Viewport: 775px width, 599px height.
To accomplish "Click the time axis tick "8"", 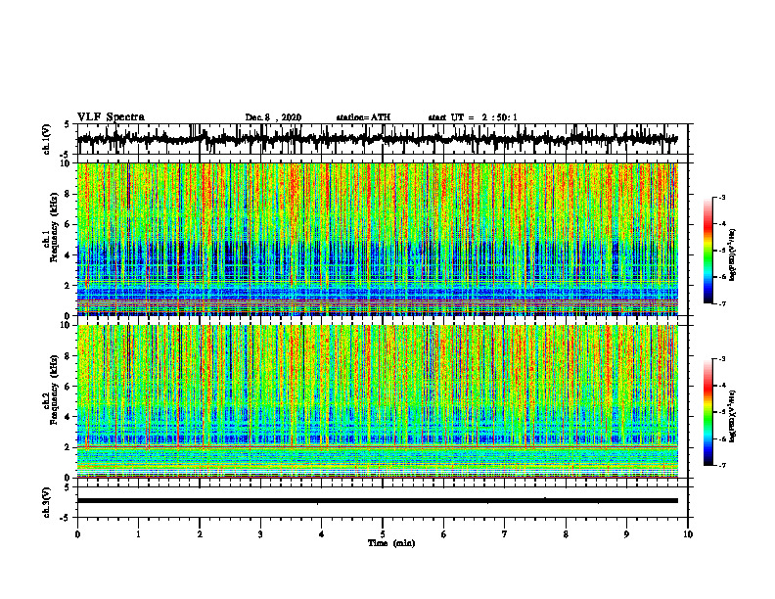I will click(x=566, y=534).
